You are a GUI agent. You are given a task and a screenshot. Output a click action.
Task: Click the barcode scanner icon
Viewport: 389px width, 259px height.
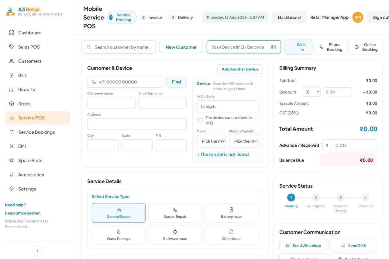[x=274, y=47]
